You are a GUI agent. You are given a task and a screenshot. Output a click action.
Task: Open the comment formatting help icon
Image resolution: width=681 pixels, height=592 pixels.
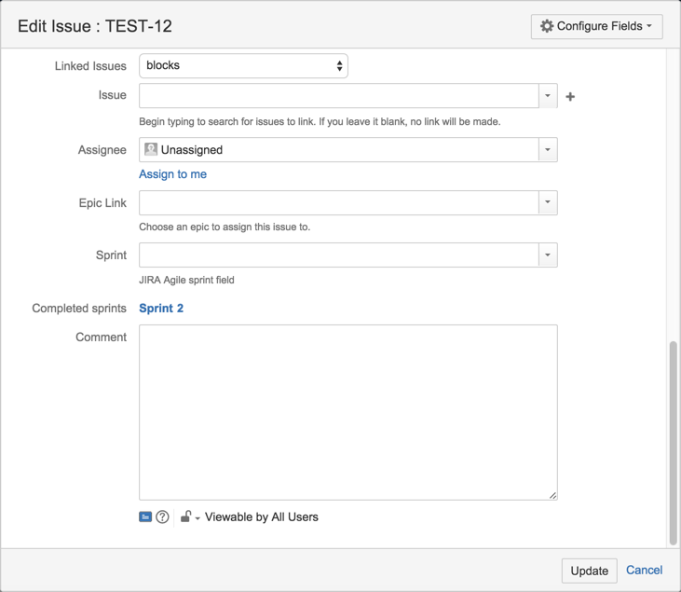click(x=162, y=516)
